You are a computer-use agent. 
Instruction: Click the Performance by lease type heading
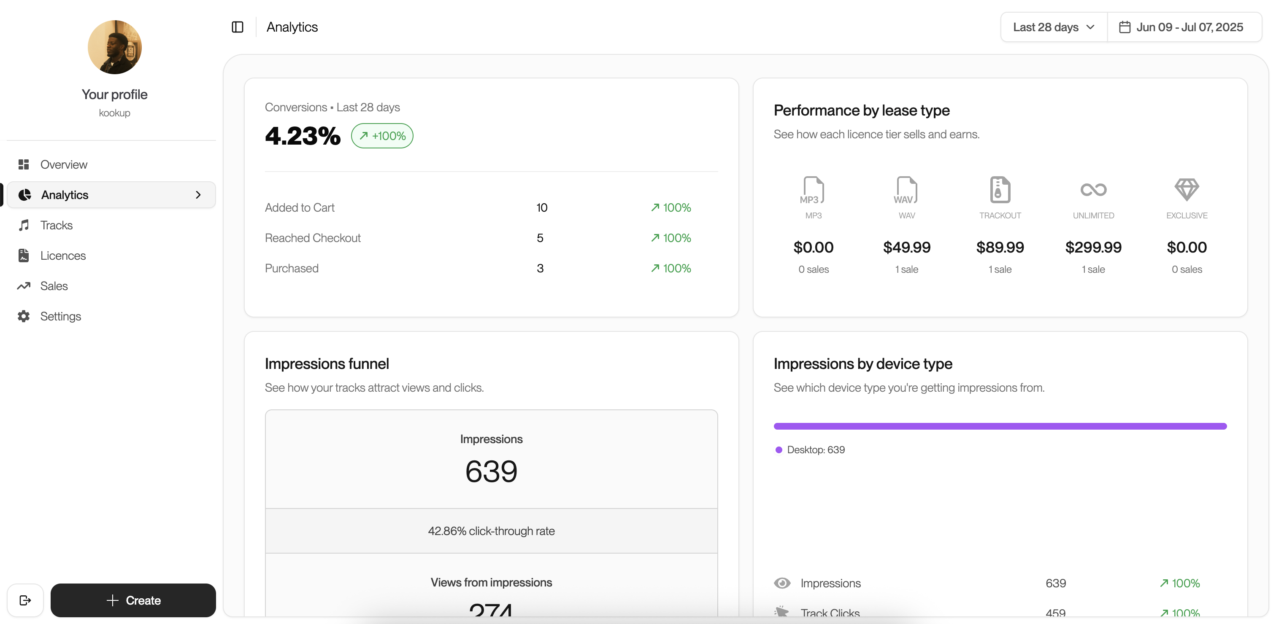861,110
